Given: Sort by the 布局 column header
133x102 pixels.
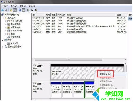Looking at the screenshot, I should pos(48,15).
